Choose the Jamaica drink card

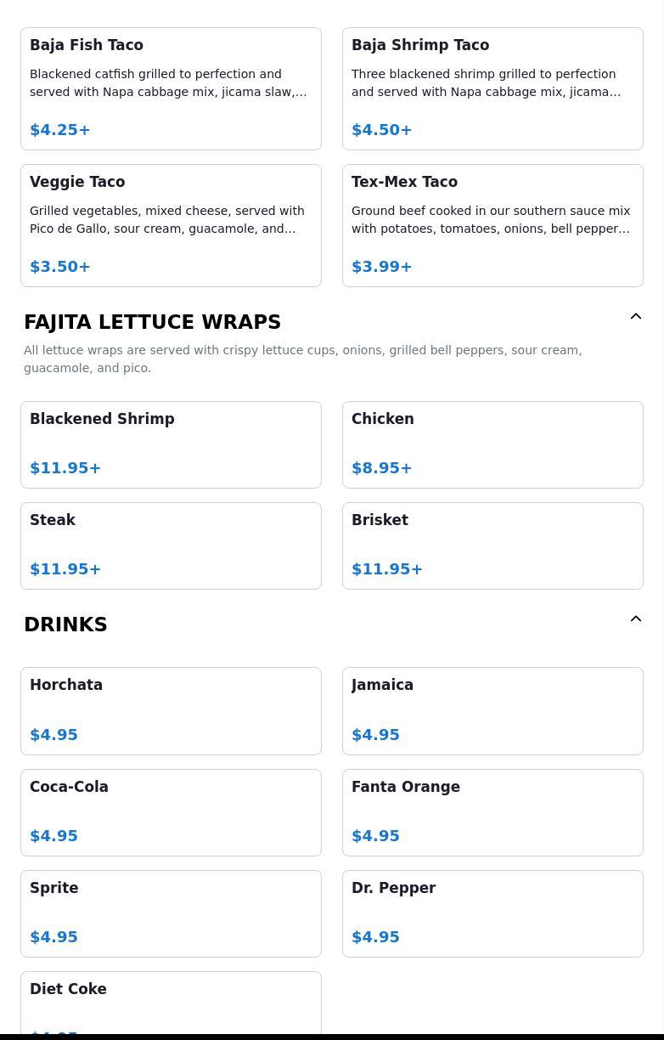492,711
